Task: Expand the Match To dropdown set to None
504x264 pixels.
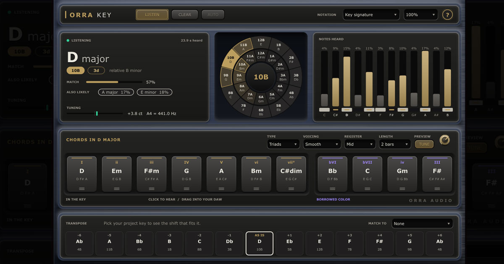Action: 422,224
